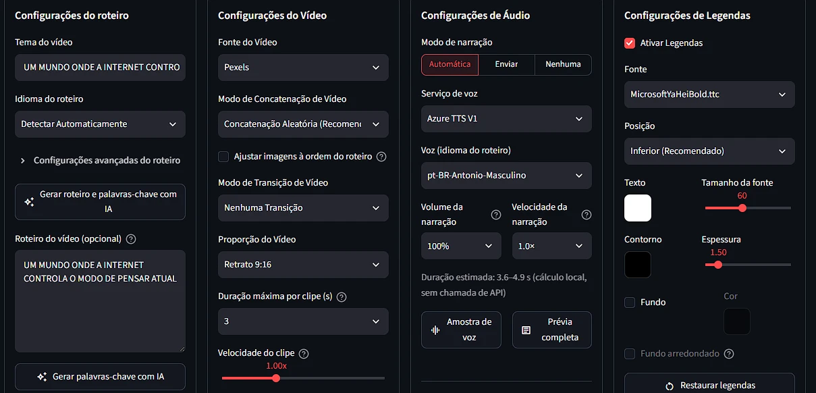Click help icon for Duração máxima por clipe
The width and height of the screenshot is (816, 393).
tap(342, 296)
